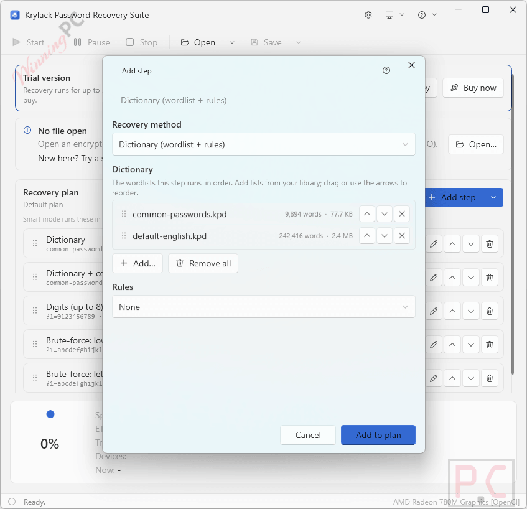Delete the Dictionary plan step
This screenshot has width=527, height=509.
point(490,244)
